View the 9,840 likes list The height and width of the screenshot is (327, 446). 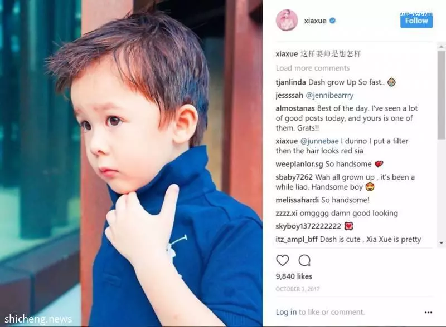point(294,276)
